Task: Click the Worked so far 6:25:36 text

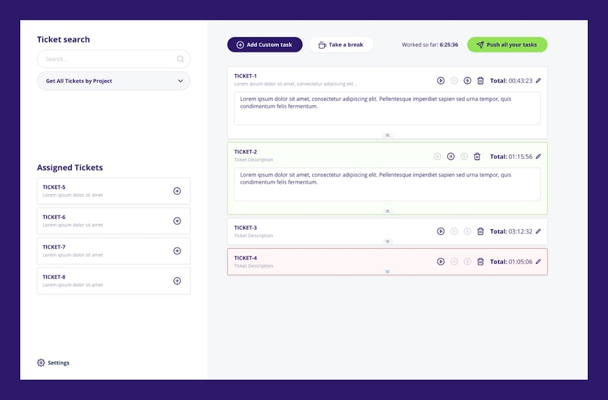Action: pos(430,44)
